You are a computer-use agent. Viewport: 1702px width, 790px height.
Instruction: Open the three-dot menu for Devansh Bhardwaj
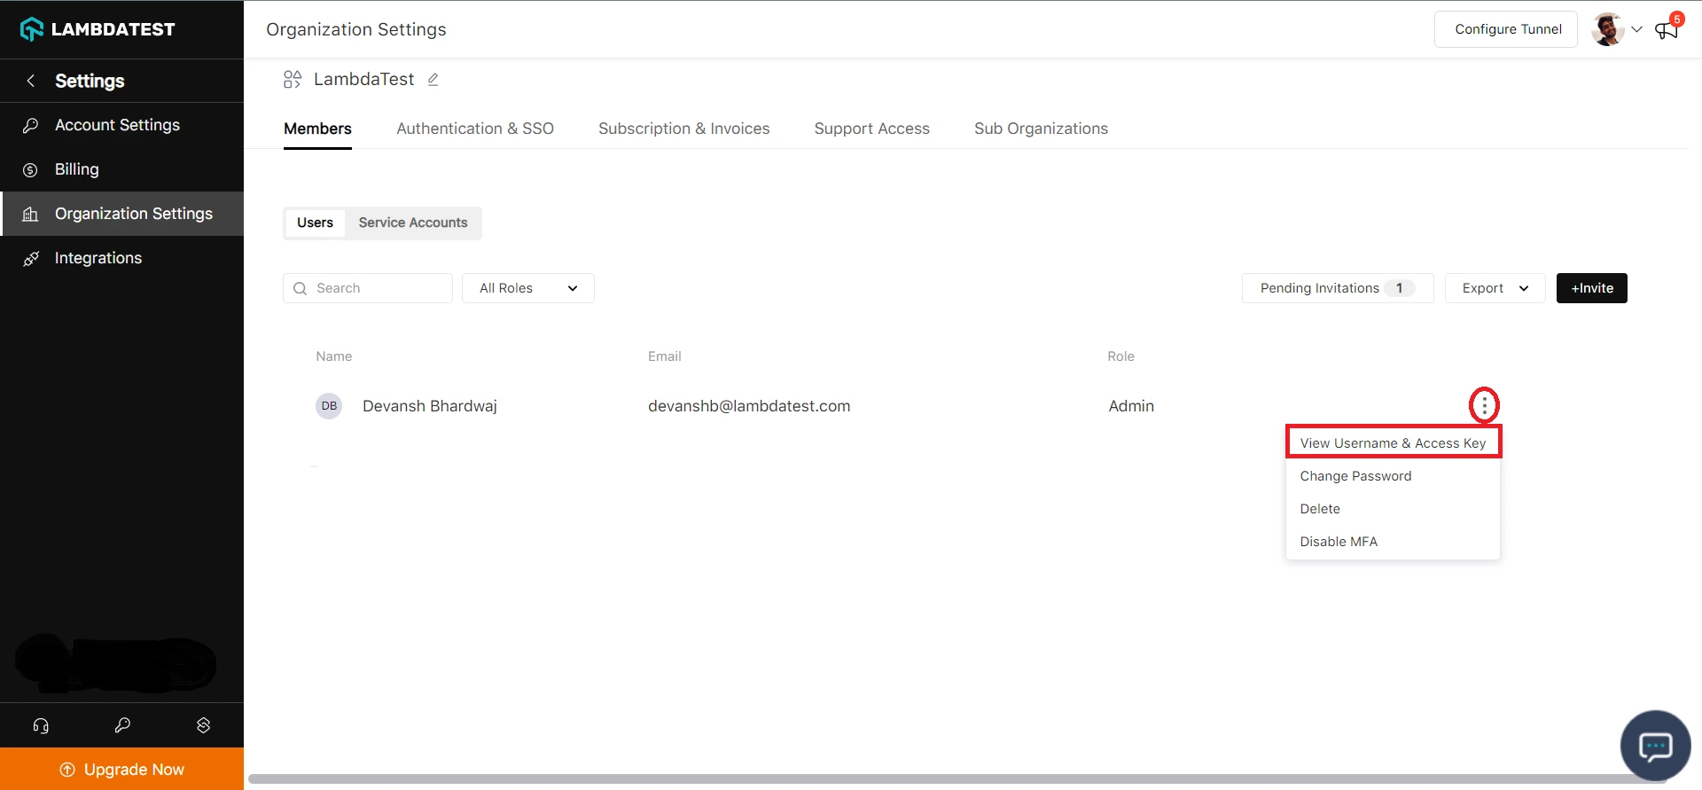[1484, 406]
